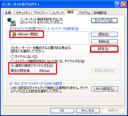This screenshot has height=116, width=128.
Task: Open the 設定 proxy settings button
Action: click(104, 49)
